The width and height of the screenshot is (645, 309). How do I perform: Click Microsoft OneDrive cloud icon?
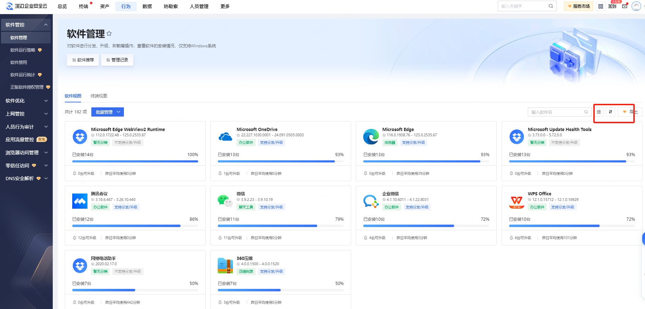click(x=225, y=137)
